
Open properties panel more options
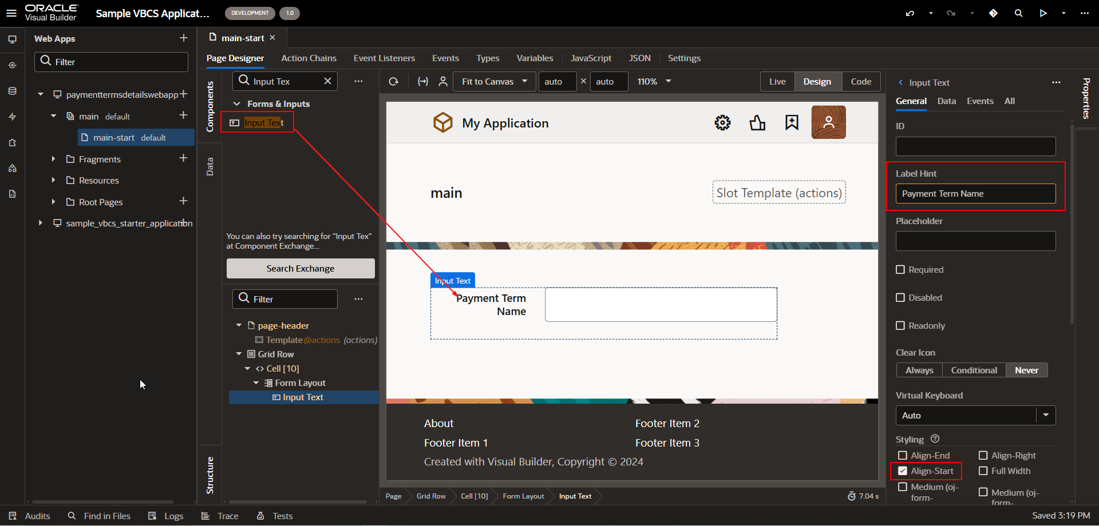point(1056,82)
